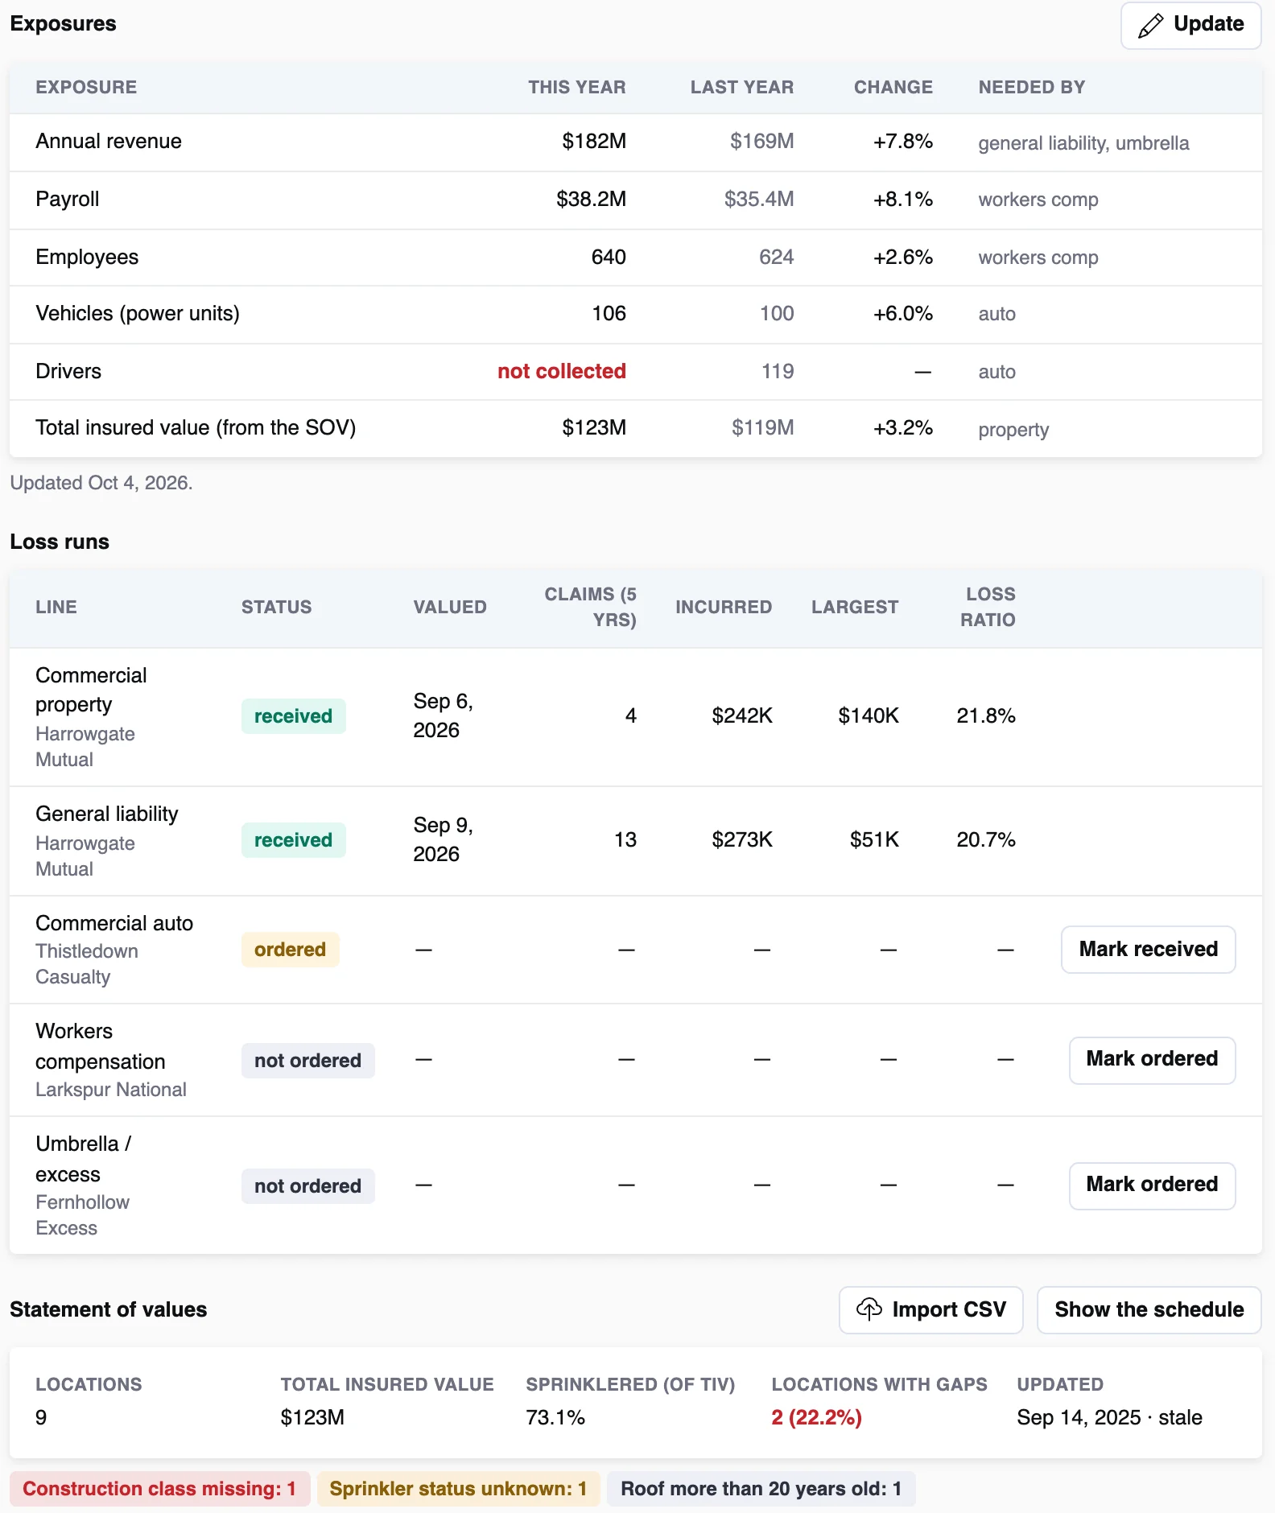Click the 'received' status for General liability

(293, 840)
